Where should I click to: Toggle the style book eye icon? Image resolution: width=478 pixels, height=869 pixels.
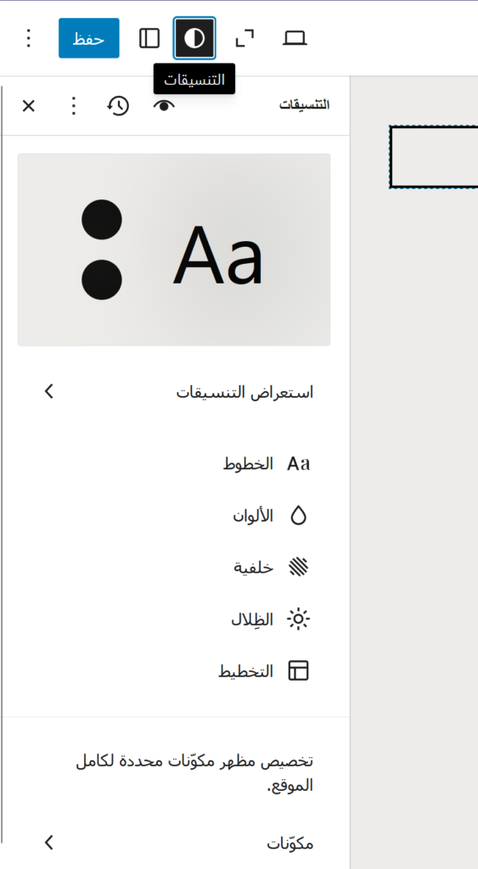pyautogui.click(x=164, y=105)
